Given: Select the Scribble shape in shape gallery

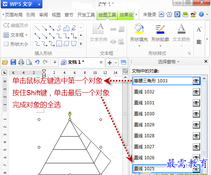Looking at the screenshot, I should click(x=74, y=28).
